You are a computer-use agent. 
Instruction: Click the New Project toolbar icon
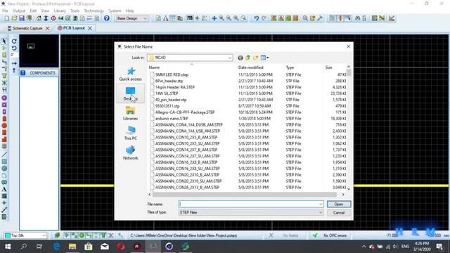6,18
